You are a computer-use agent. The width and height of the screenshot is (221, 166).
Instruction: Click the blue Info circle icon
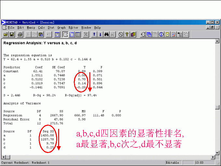pyautogui.click(x=161, y=34)
